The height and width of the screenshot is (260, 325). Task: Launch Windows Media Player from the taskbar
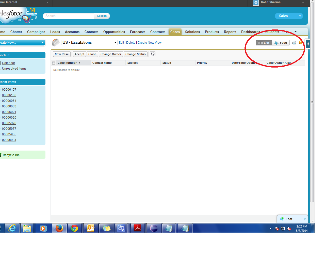[x=43, y=229]
